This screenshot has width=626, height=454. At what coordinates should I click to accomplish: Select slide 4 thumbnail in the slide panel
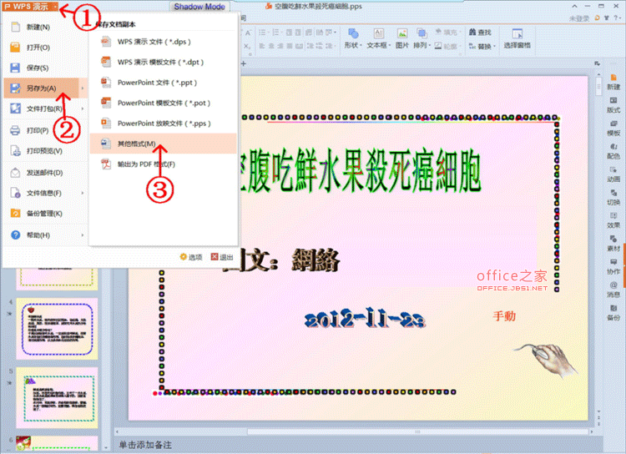pos(57,329)
